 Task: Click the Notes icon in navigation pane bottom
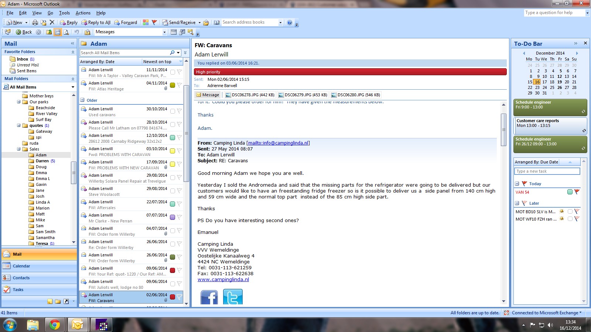click(x=50, y=301)
